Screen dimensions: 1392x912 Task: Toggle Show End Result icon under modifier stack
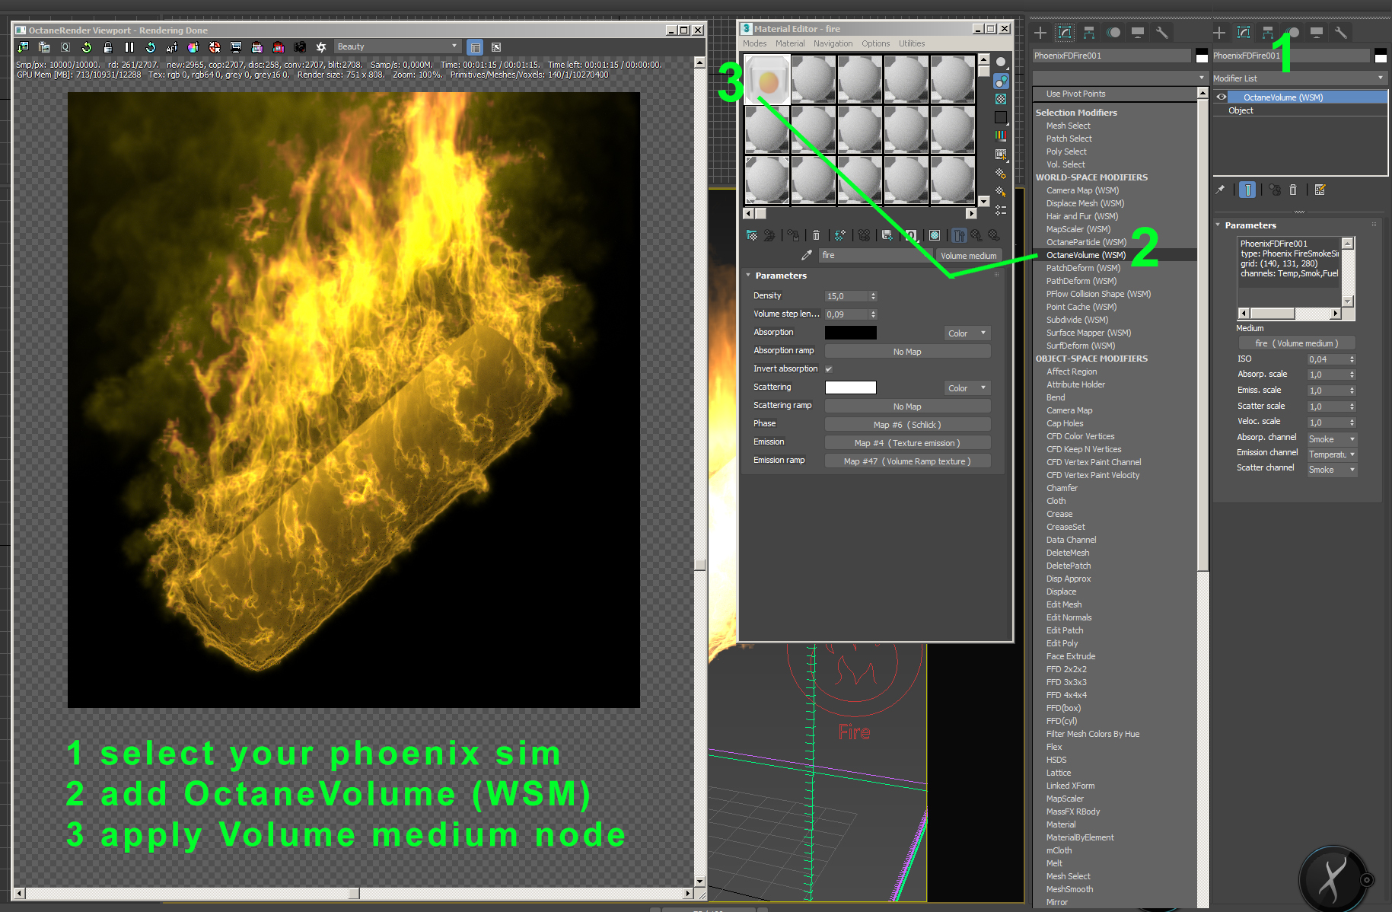pos(1247,190)
